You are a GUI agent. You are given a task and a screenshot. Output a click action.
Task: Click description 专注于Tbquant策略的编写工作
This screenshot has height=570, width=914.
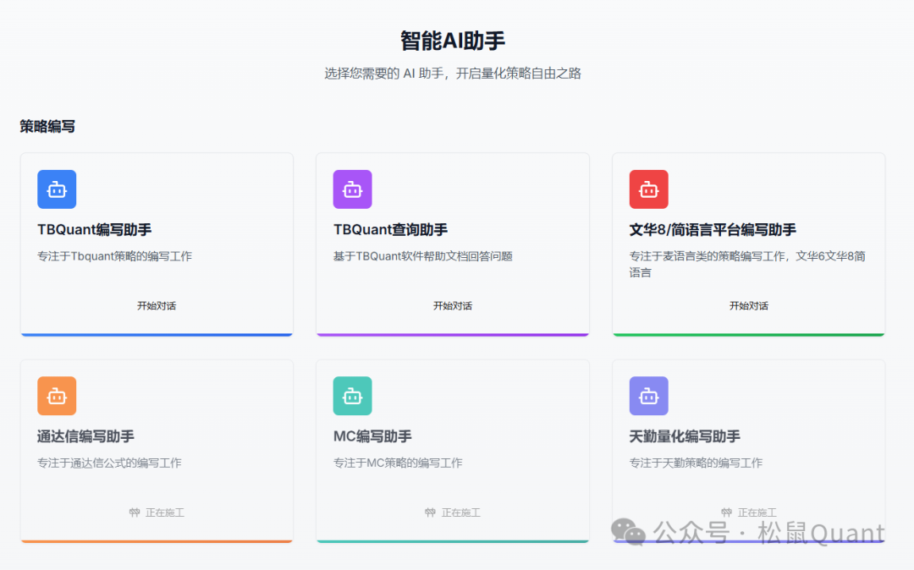click(x=114, y=256)
